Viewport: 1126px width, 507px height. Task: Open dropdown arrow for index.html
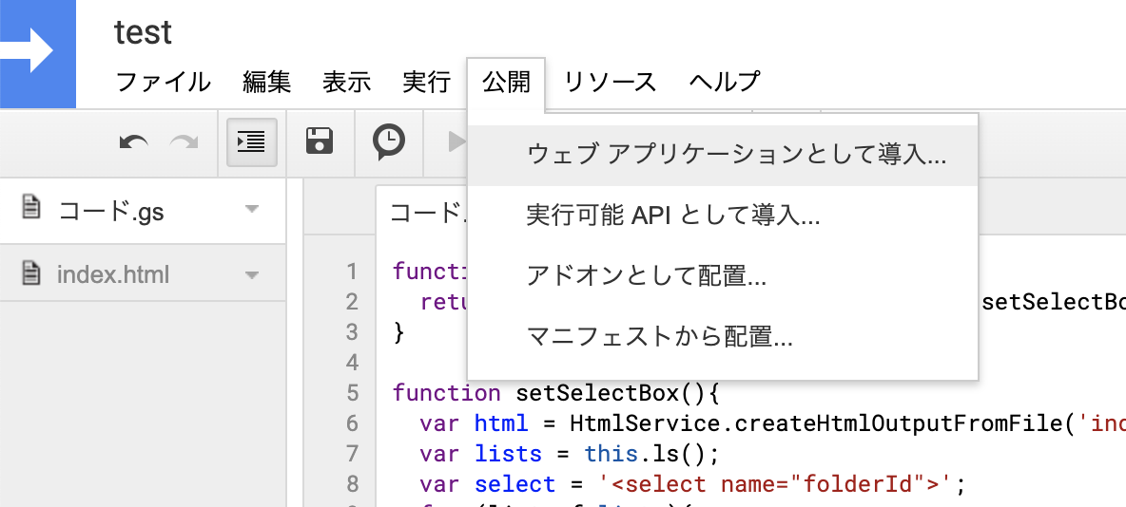click(251, 274)
